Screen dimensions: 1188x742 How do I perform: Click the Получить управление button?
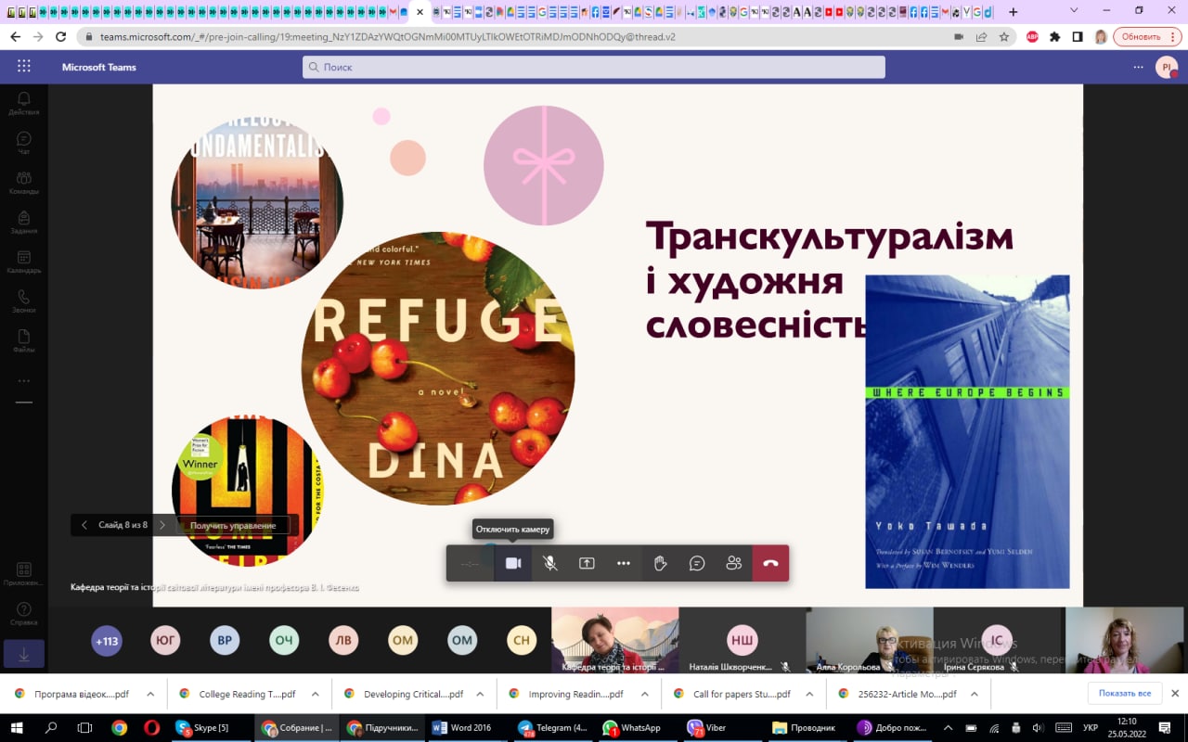[233, 525]
